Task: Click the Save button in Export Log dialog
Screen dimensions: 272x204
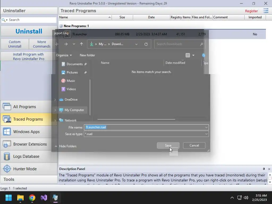Action: point(168,145)
